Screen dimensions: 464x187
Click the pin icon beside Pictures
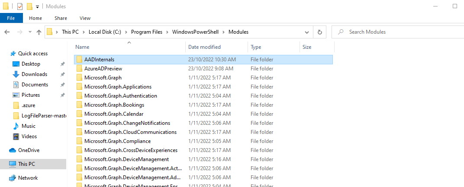point(62,95)
